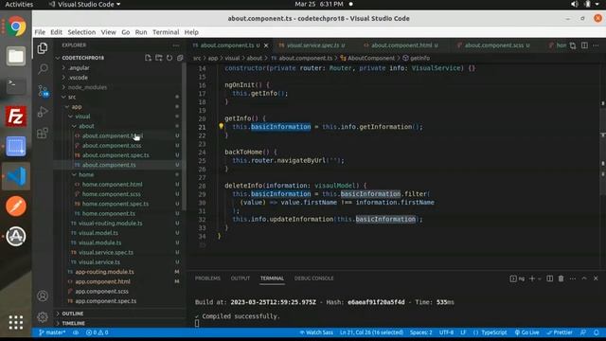Split the terminal panel
Screen dimensions: 606x341
pos(549,278)
